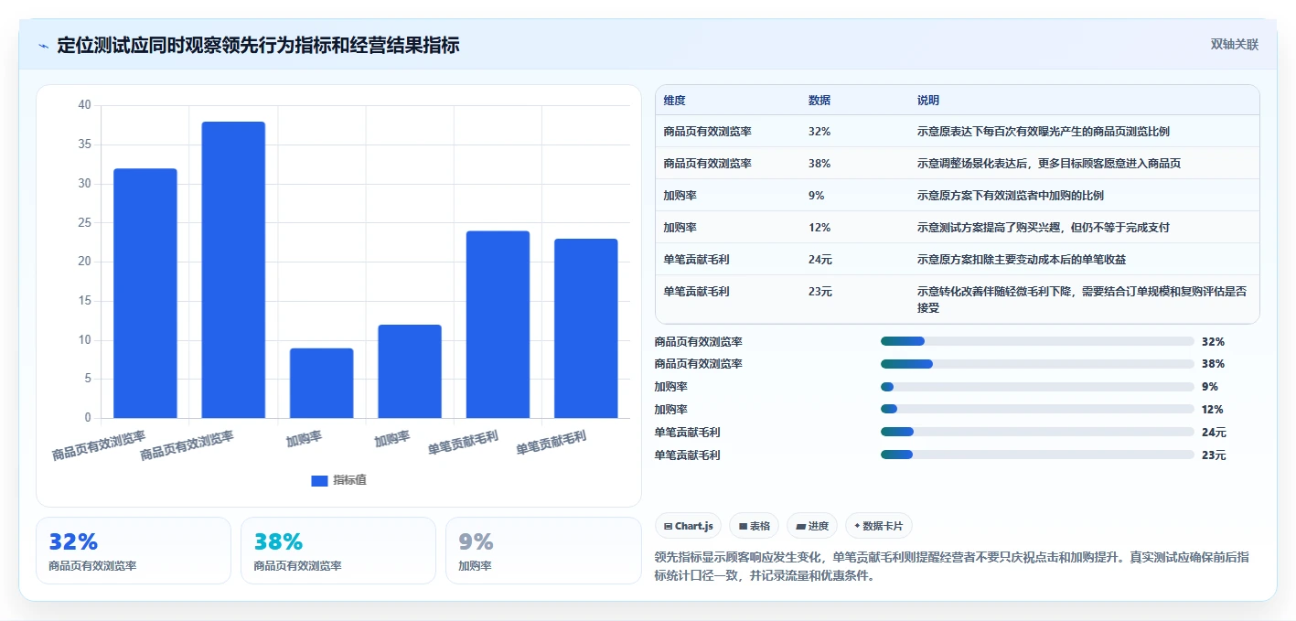1296x621 pixels.
Task: Click the footer paragraph starting 领先指标显示顾客响应
Action: click(952, 566)
